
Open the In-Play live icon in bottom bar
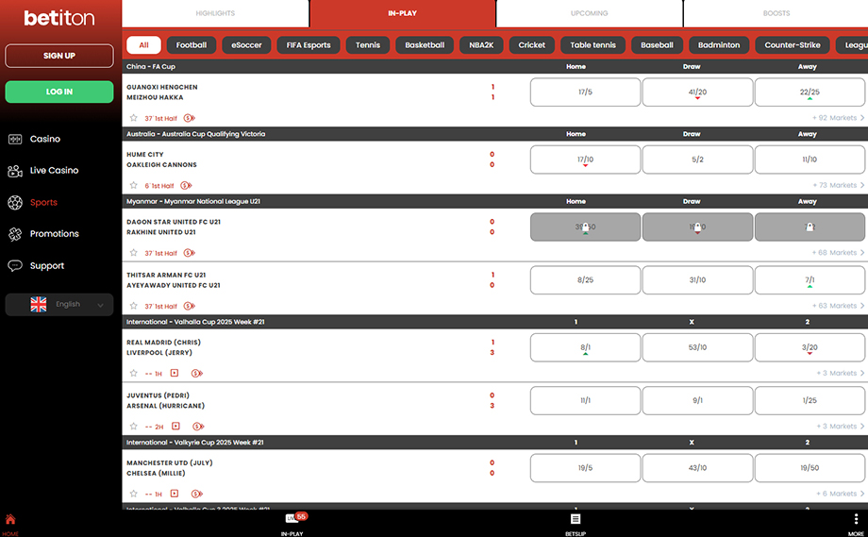pos(292,519)
